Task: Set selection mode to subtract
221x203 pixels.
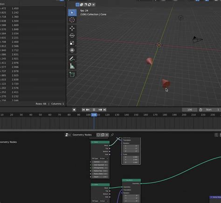Action: (x=85, y=5)
